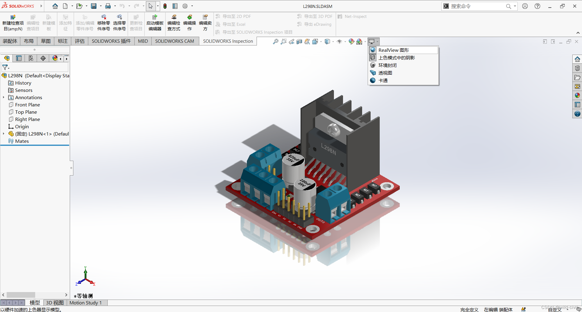Select the Zoom to Fit tool
The image size is (582, 312).
(275, 42)
